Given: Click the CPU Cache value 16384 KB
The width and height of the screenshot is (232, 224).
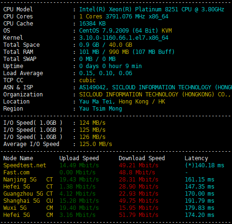Looking at the screenshot, I should (x=92, y=24).
